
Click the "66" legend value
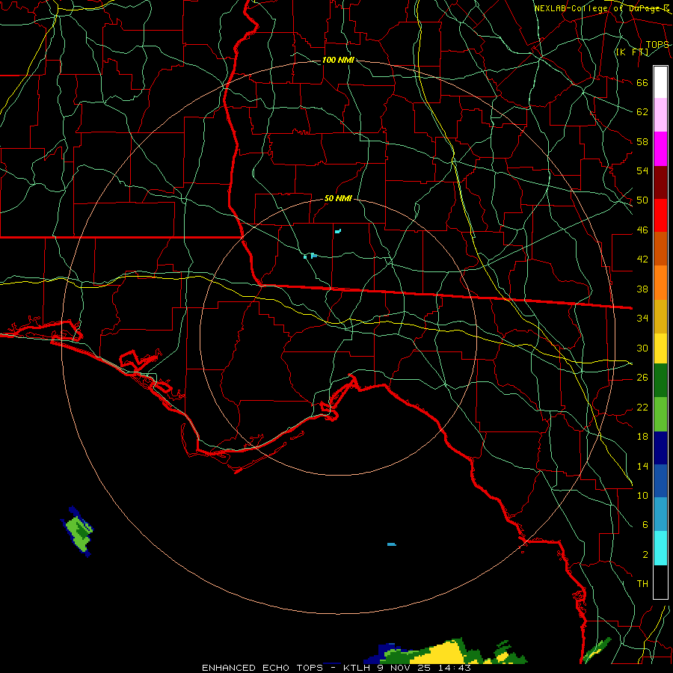point(642,83)
